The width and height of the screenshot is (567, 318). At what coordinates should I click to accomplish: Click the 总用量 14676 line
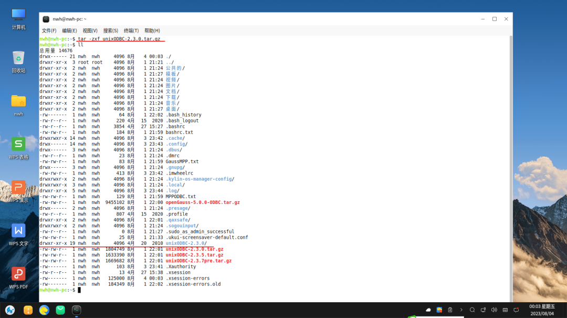pos(56,50)
